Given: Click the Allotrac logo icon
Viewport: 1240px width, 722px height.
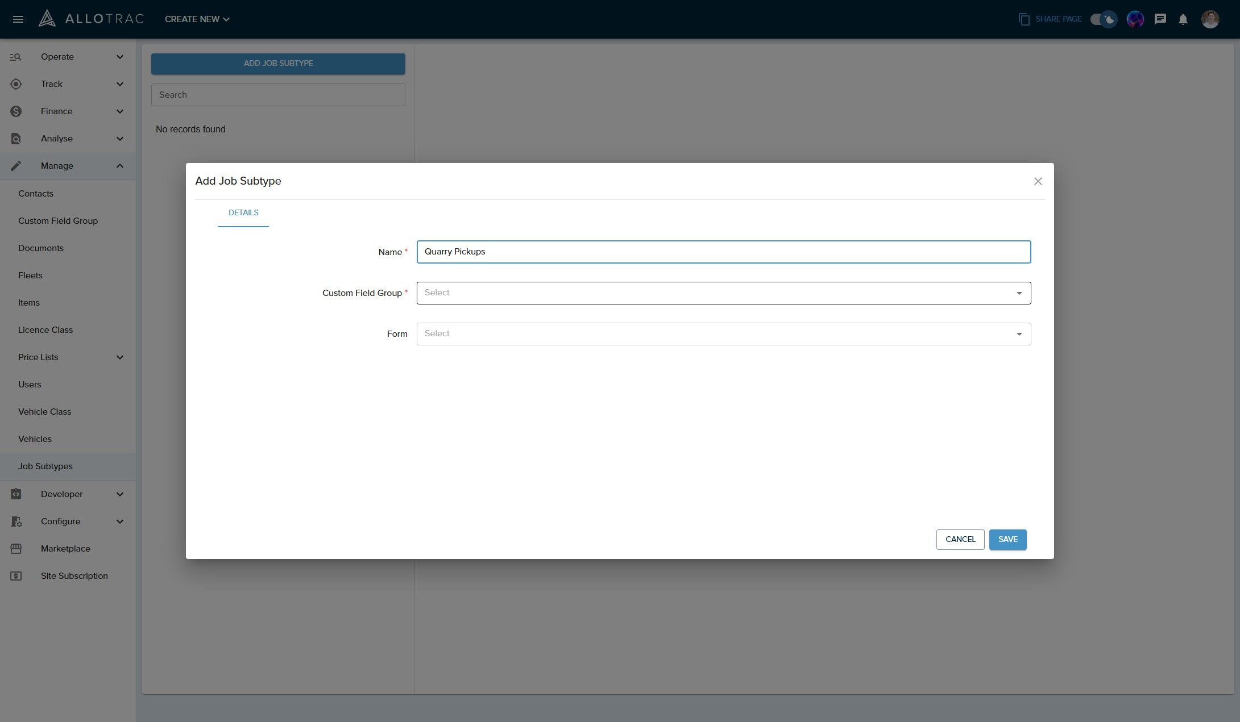Looking at the screenshot, I should coord(47,19).
